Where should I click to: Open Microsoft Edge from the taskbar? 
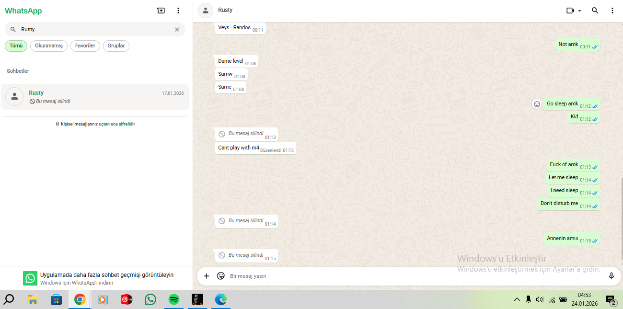[220, 300]
